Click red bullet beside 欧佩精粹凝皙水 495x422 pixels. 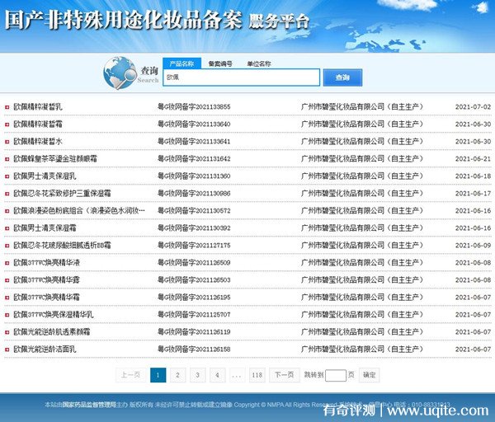pos(7,142)
